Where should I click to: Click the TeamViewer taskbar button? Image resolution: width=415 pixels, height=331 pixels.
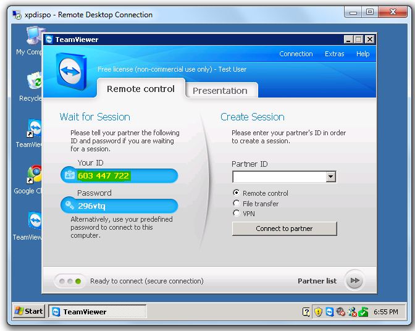pos(98,311)
